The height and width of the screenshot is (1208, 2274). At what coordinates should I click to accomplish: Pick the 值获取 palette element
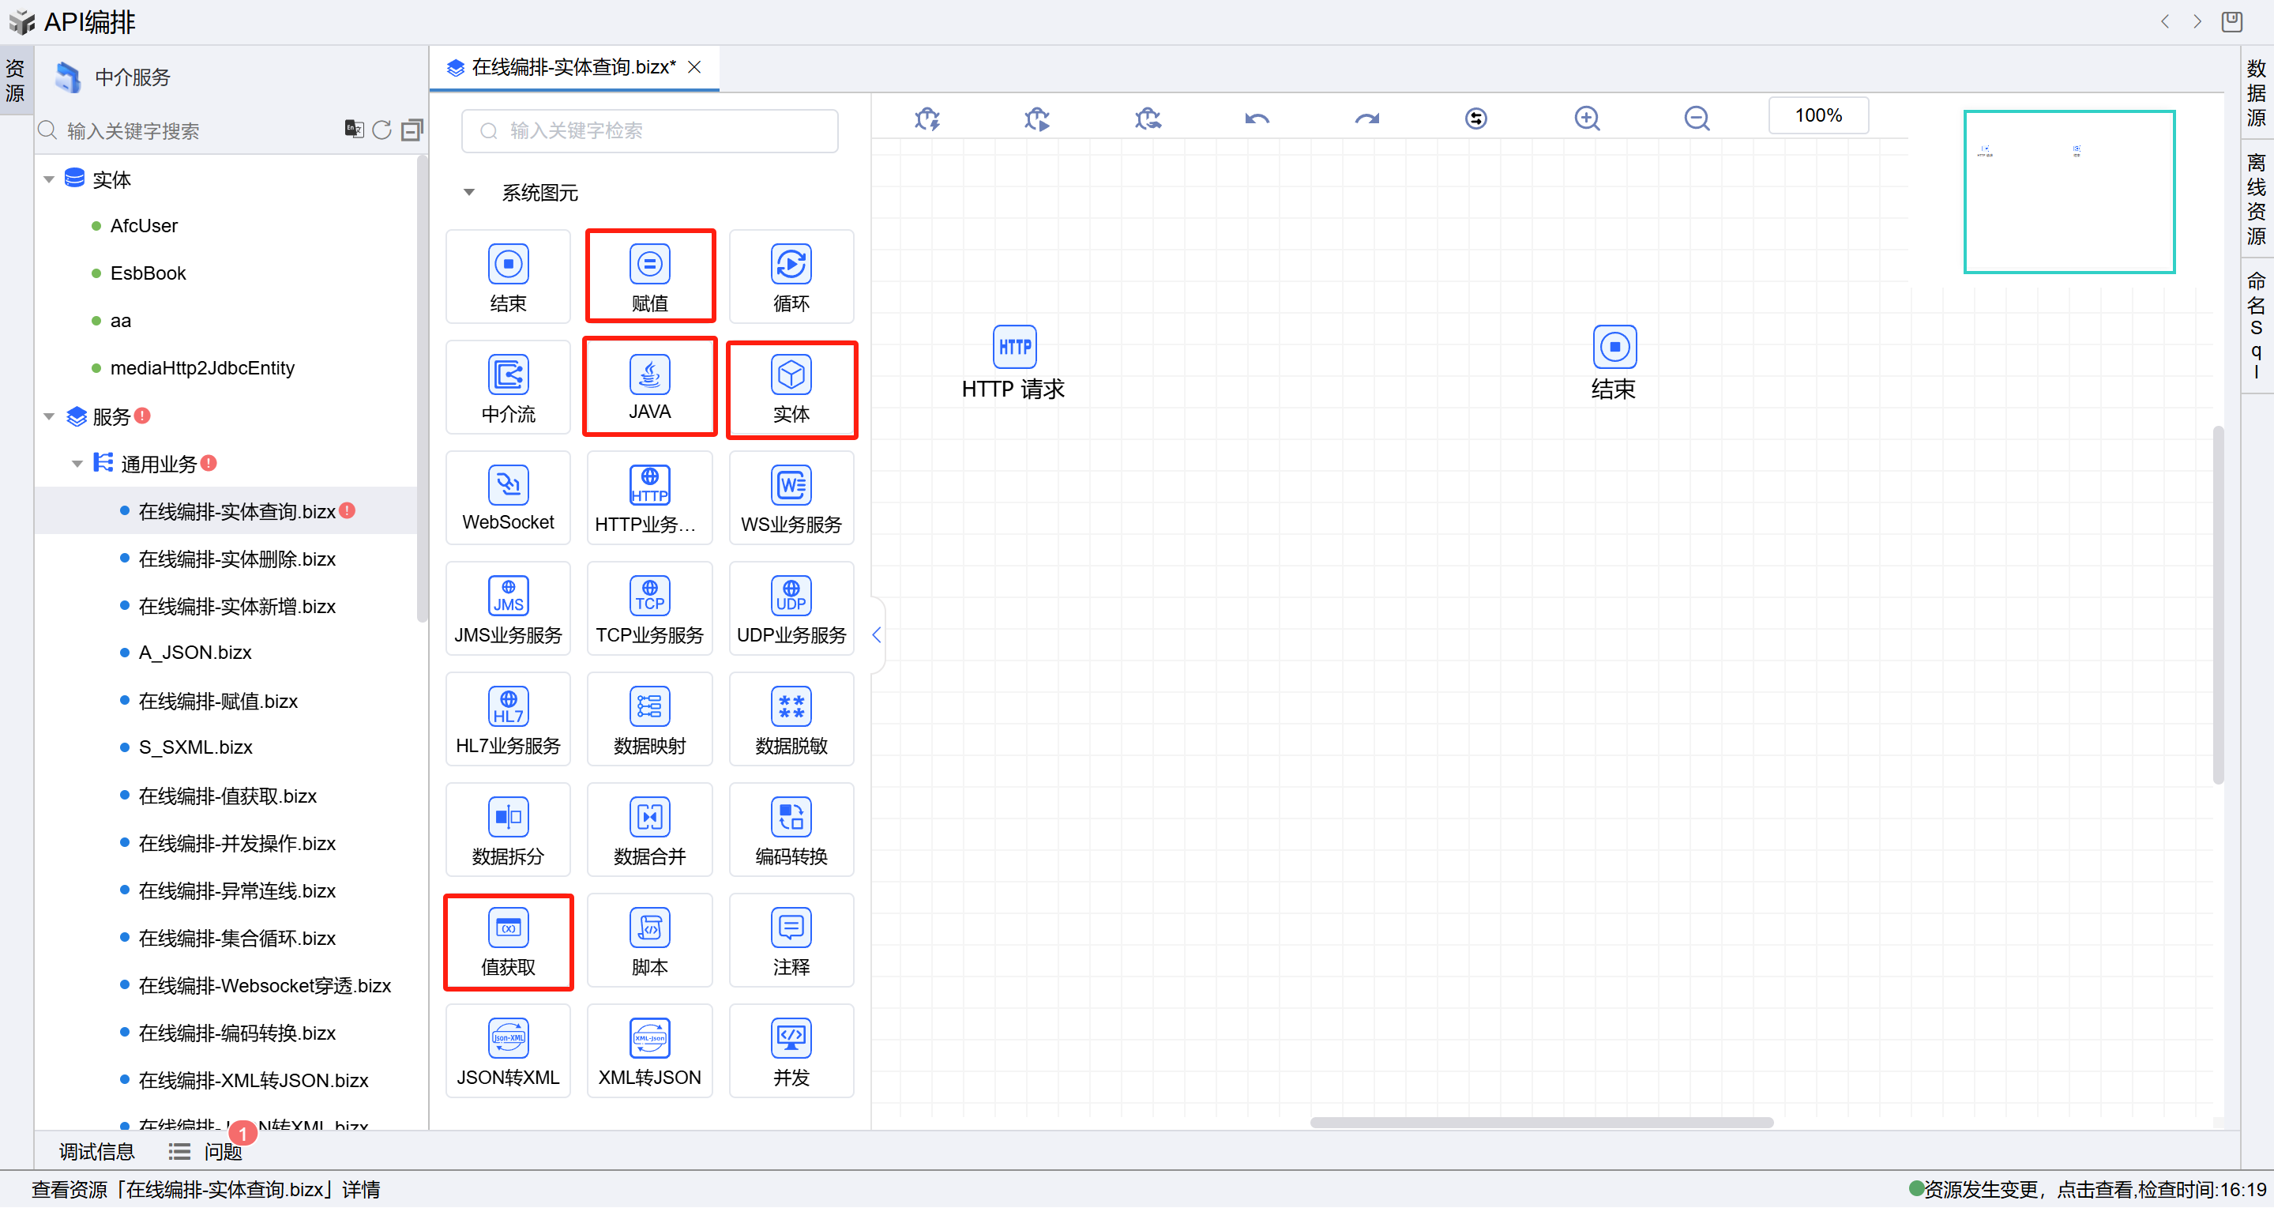508,941
